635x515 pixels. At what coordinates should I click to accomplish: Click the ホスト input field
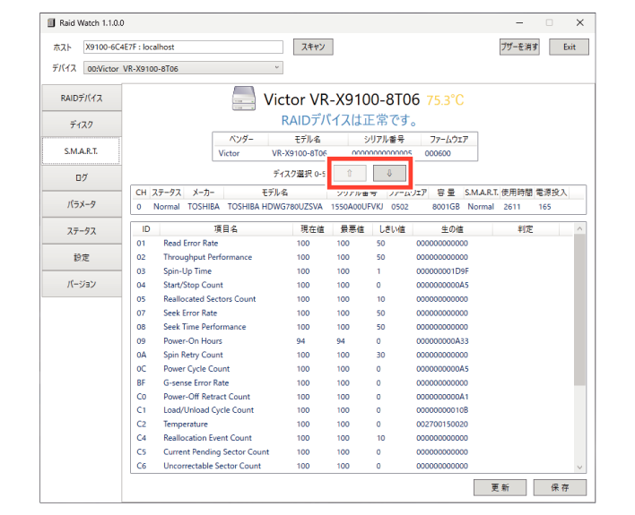[x=182, y=47]
